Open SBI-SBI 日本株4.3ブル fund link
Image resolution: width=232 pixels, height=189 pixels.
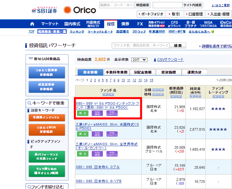tap(98, 167)
